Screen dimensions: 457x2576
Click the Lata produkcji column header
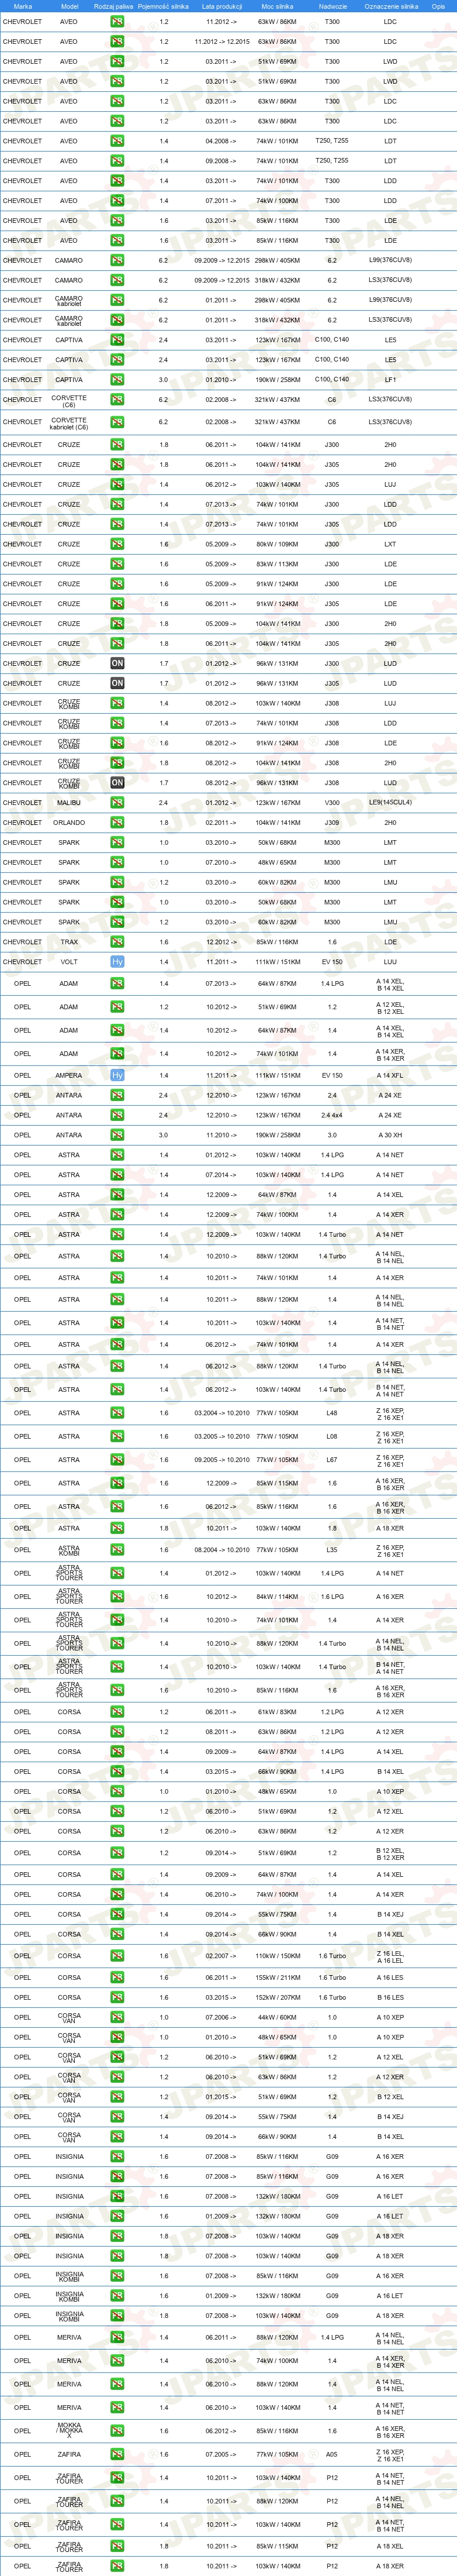pyautogui.click(x=221, y=6)
